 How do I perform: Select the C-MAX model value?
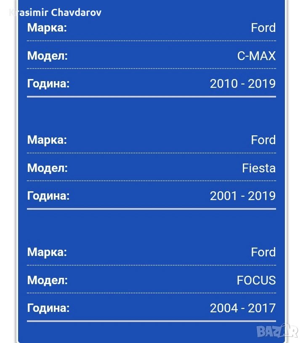(256, 56)
